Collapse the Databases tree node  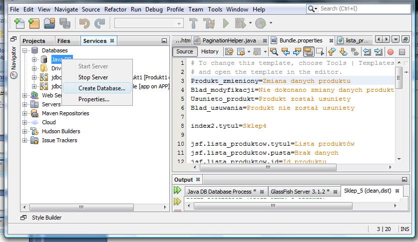(x=25, y=50)
